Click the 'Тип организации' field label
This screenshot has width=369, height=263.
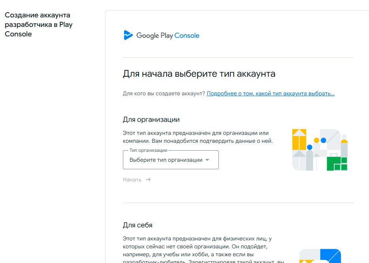click(x=148, y=150)
